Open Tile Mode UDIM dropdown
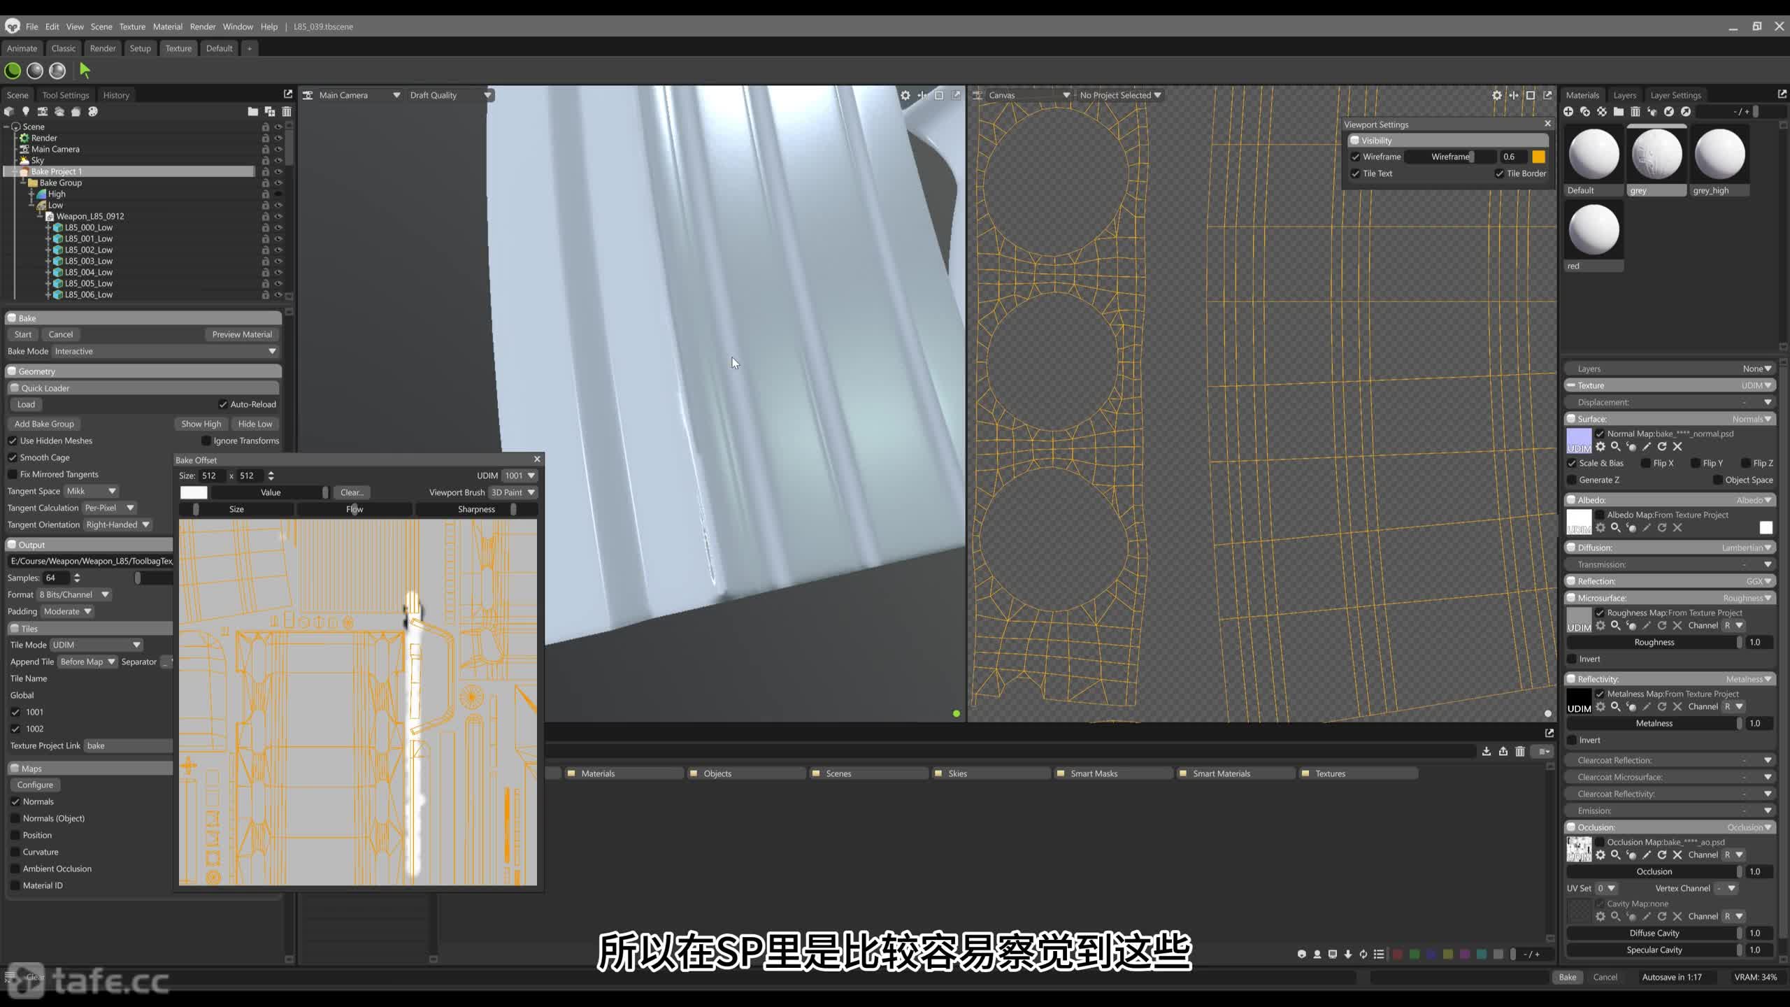This screenshot has width=1790, height=1007. pyautogui.click(x=96, y=645)
